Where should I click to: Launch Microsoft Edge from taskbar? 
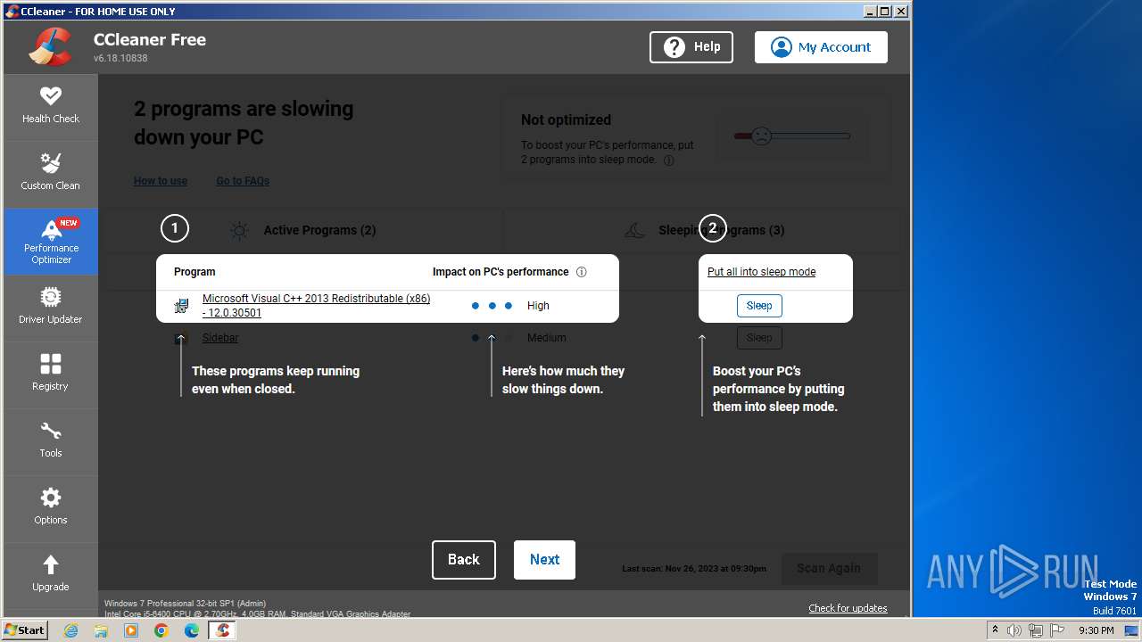[x=192, y=630]
